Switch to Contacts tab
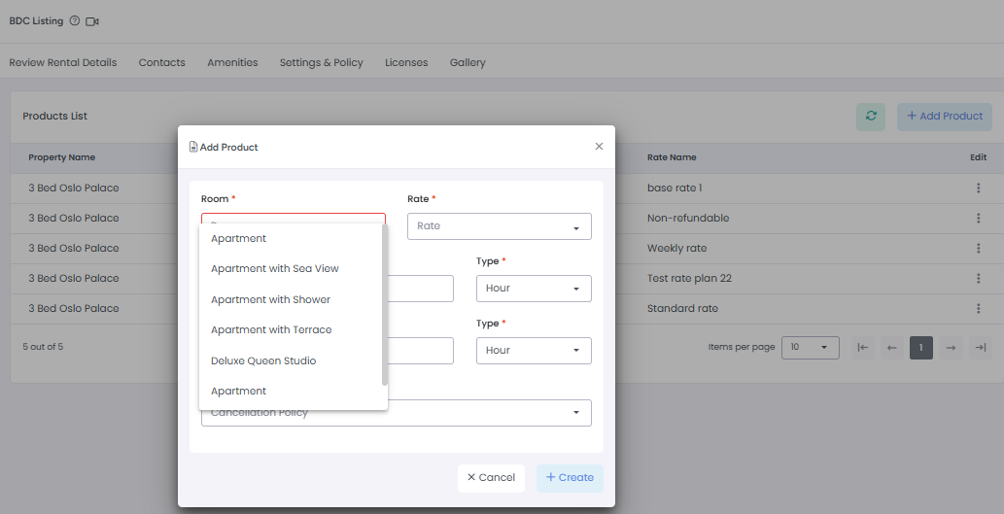The width and height of the screenshot is (1004, 514). pyautogui.click(x=162, y=63)
